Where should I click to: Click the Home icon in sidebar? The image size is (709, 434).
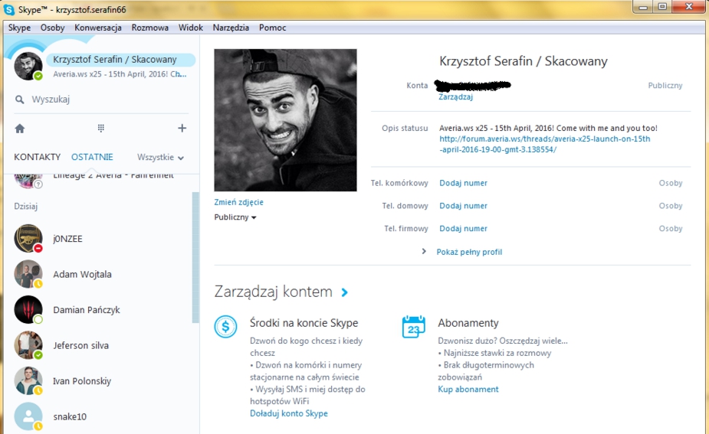20,129
